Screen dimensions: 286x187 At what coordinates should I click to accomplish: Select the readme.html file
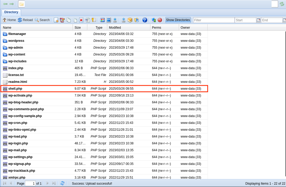click(x=104, y=82)
